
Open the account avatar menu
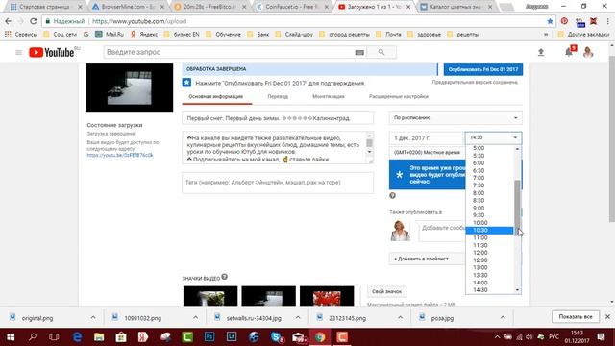coord(587,52)
